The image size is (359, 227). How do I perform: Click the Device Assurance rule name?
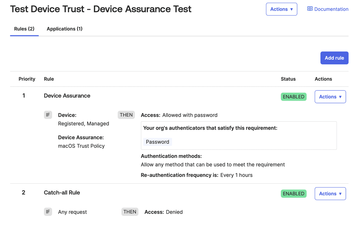(x=67, y=96)
